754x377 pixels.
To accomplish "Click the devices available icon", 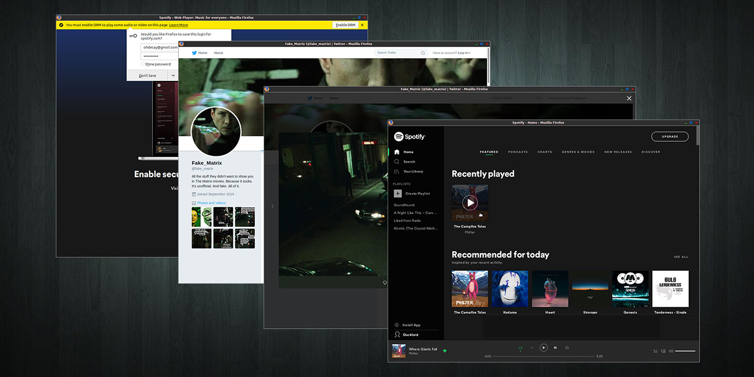I will [x=663, y=351].
